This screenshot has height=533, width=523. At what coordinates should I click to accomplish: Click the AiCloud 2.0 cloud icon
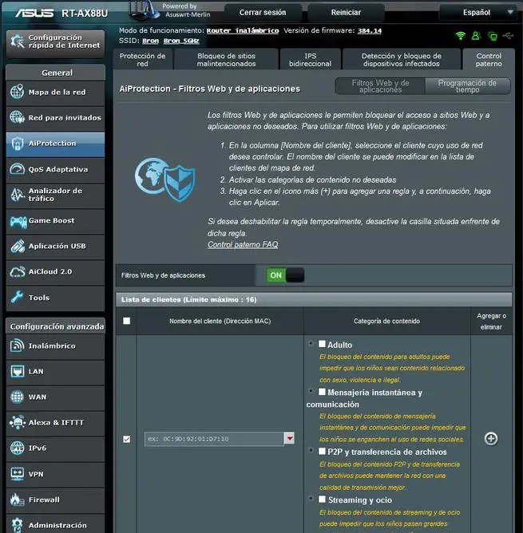pos(18,271)
